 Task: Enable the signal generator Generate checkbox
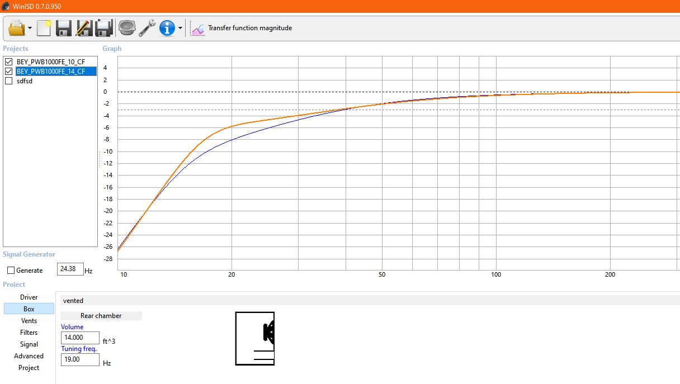pyautogui.click(x=11, y=271)
